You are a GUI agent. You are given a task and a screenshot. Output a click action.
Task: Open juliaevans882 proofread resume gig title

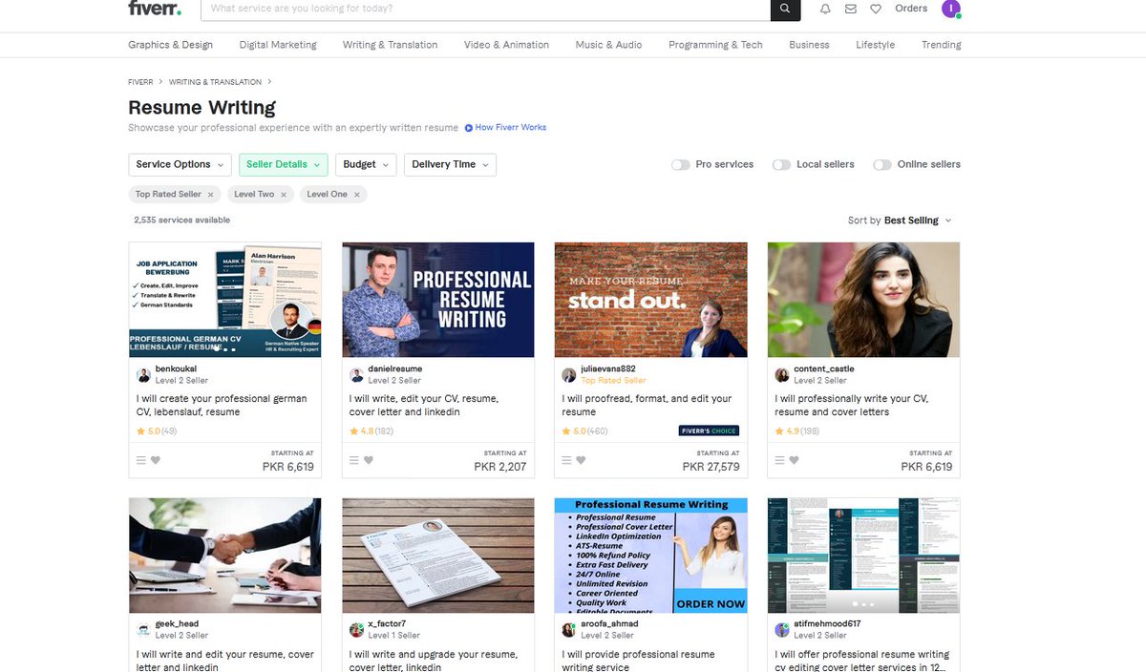coord(647,406)
